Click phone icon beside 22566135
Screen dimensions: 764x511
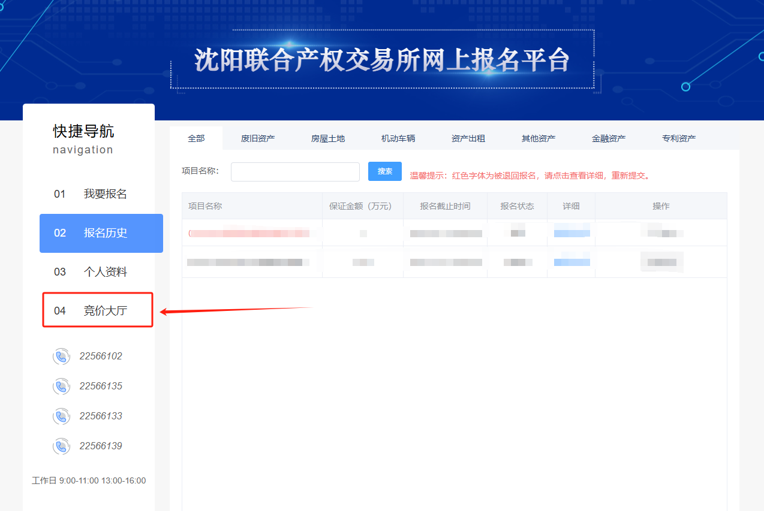(x=61, y=386)
